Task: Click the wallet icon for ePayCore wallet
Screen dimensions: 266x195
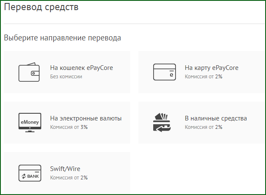Action: (29, 72)
